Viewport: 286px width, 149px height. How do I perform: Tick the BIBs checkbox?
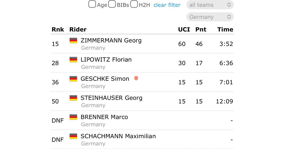(x=112, y=4)
